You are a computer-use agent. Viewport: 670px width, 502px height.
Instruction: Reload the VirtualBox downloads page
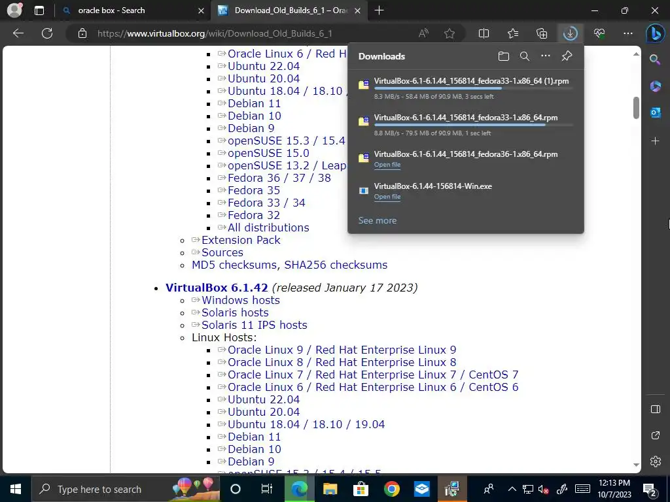(x=47, y=33)
